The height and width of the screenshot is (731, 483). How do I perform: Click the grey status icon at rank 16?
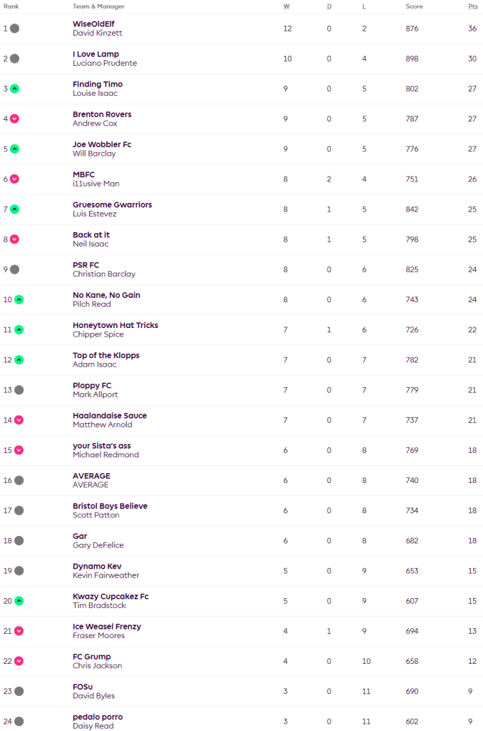click(x=19, y=480)
